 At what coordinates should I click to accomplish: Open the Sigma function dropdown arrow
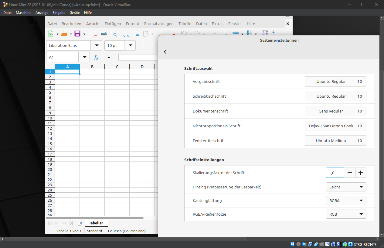[x=109, y=57]
